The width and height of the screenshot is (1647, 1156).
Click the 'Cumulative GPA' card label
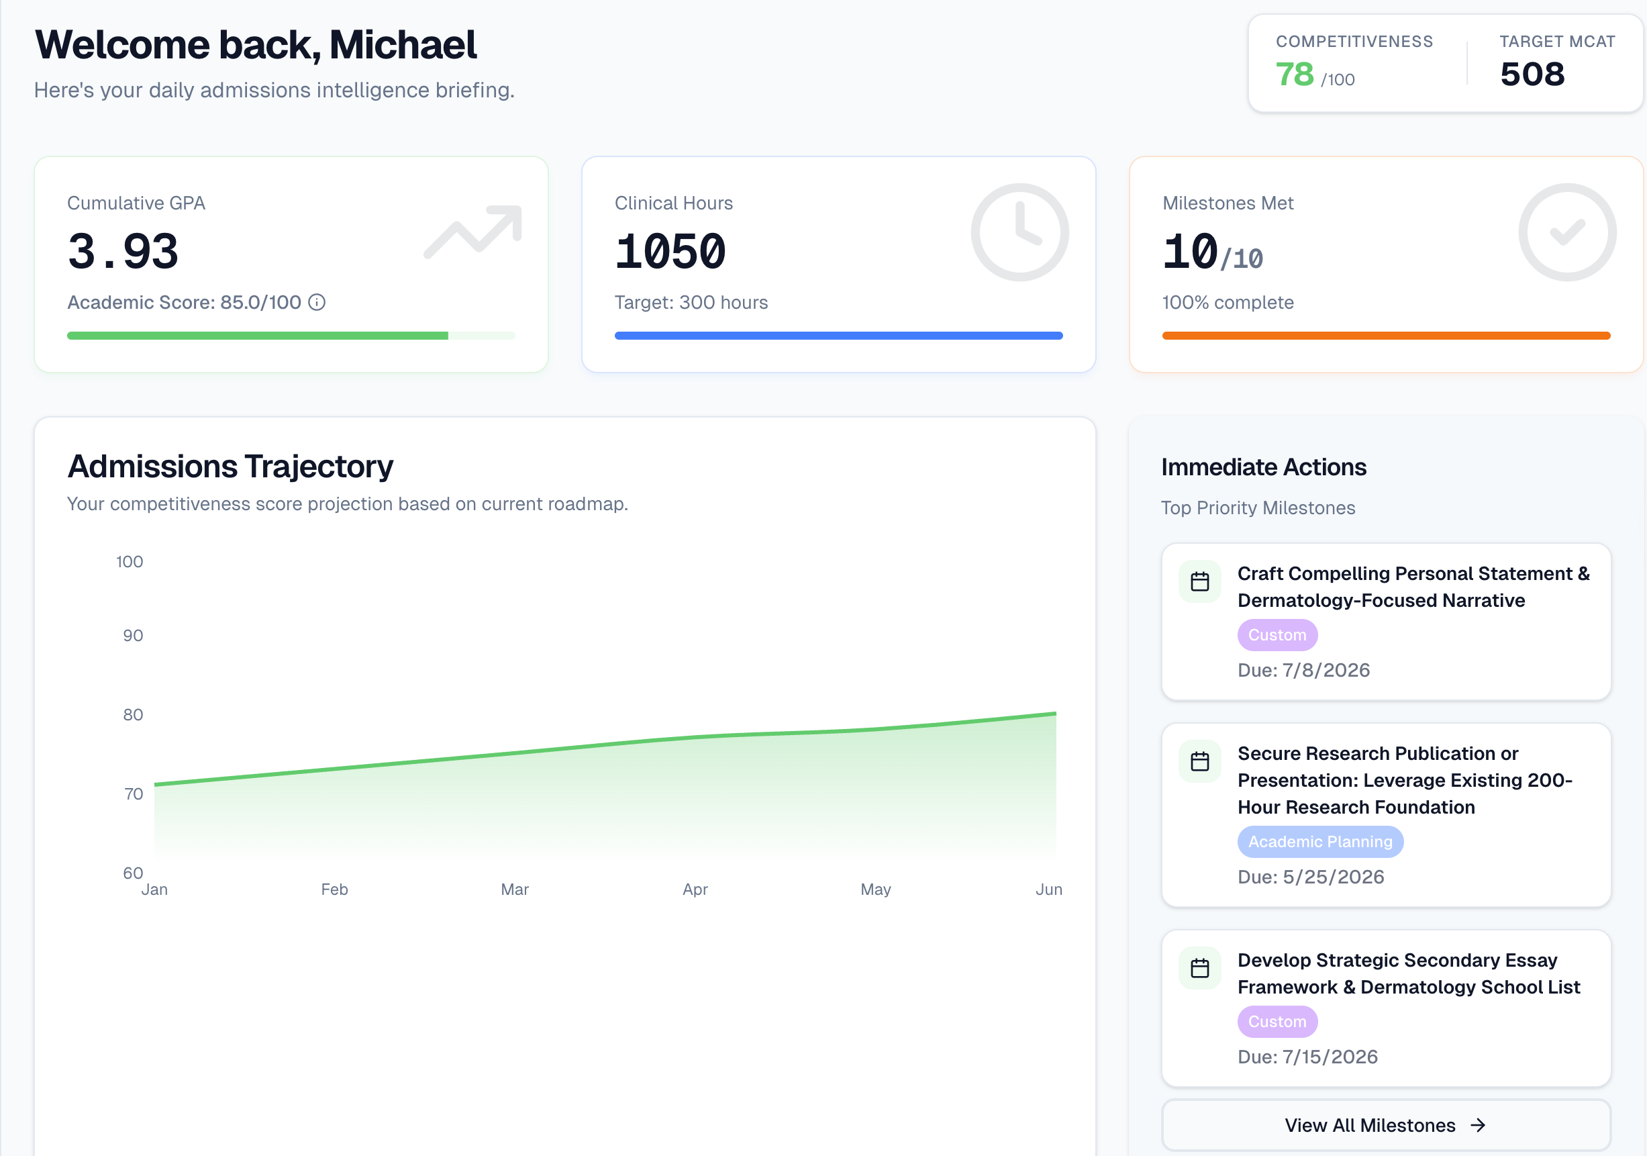point(136,204)
